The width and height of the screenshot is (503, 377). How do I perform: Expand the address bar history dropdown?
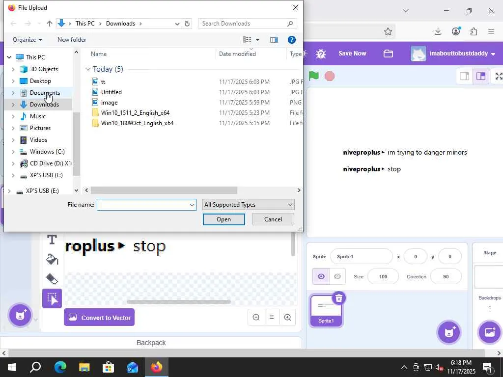click(x=177, y=24)
